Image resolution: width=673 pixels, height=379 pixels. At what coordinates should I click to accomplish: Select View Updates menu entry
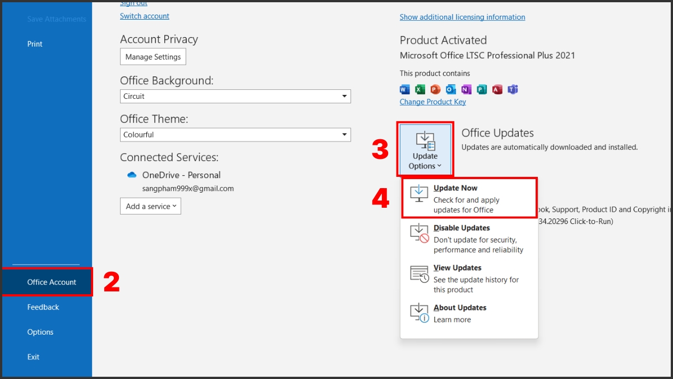[469, 278]
